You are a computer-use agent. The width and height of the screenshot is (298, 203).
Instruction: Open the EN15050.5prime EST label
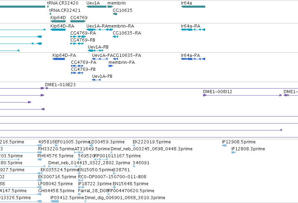coord(96,170)
